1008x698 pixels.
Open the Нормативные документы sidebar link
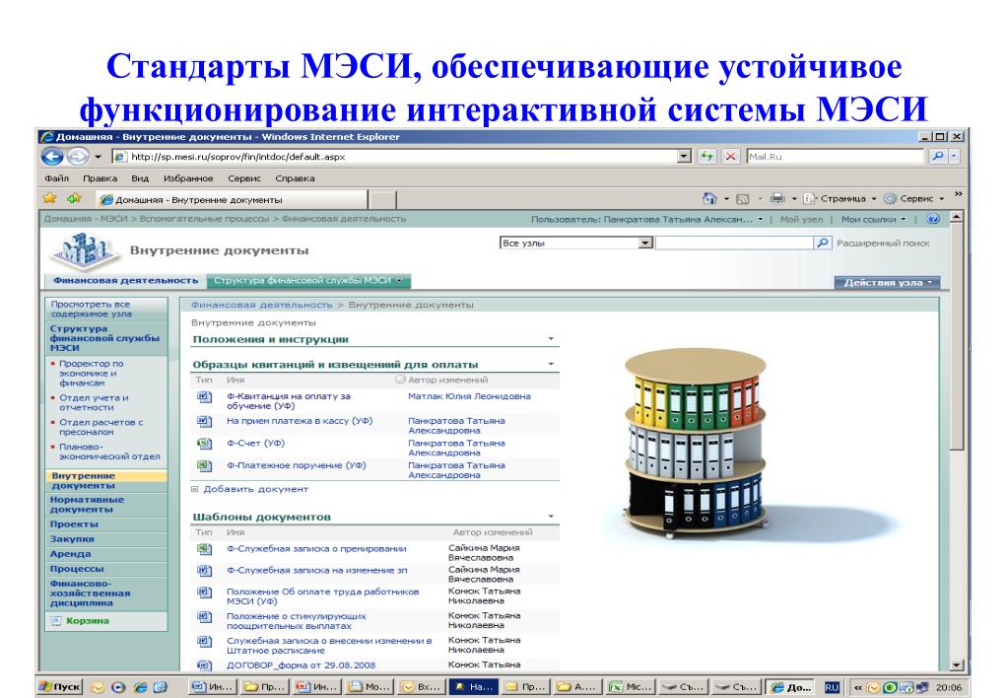click(87, 505)
